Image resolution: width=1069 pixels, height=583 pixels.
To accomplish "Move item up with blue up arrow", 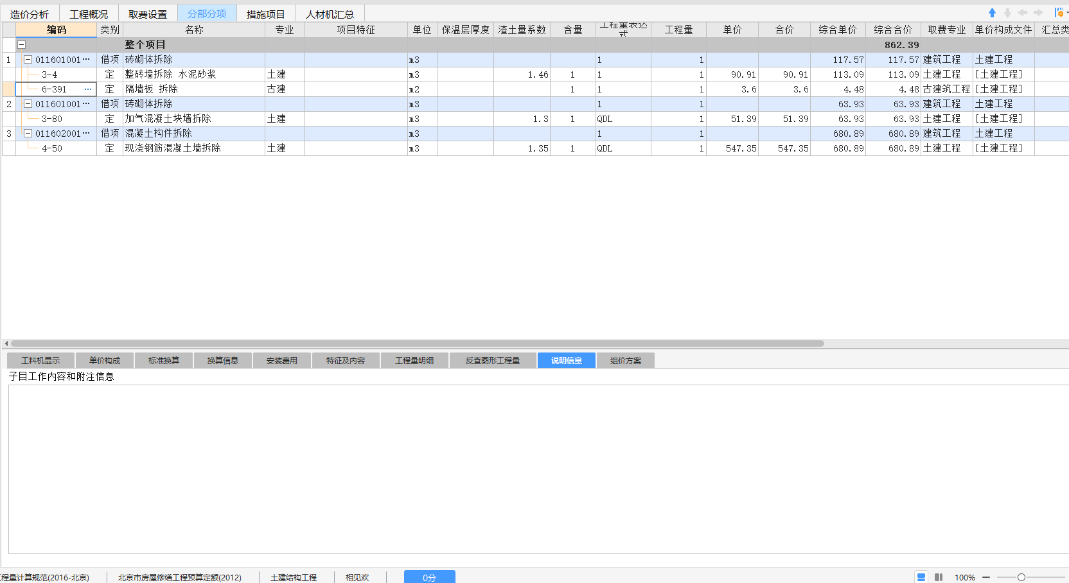I will coord(992,13).
